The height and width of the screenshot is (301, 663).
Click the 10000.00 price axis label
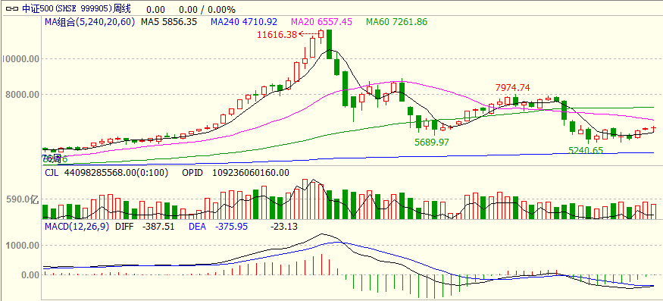click(x=20, y=59)
